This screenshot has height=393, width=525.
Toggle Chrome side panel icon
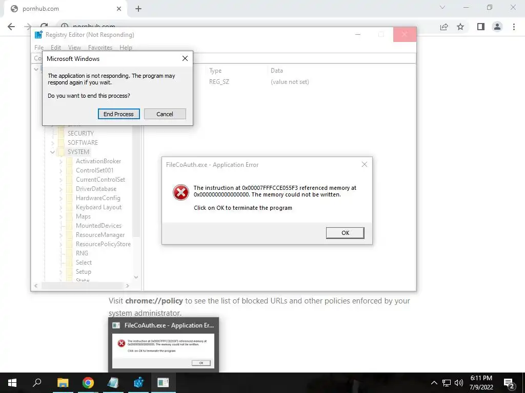coord(481,27)
